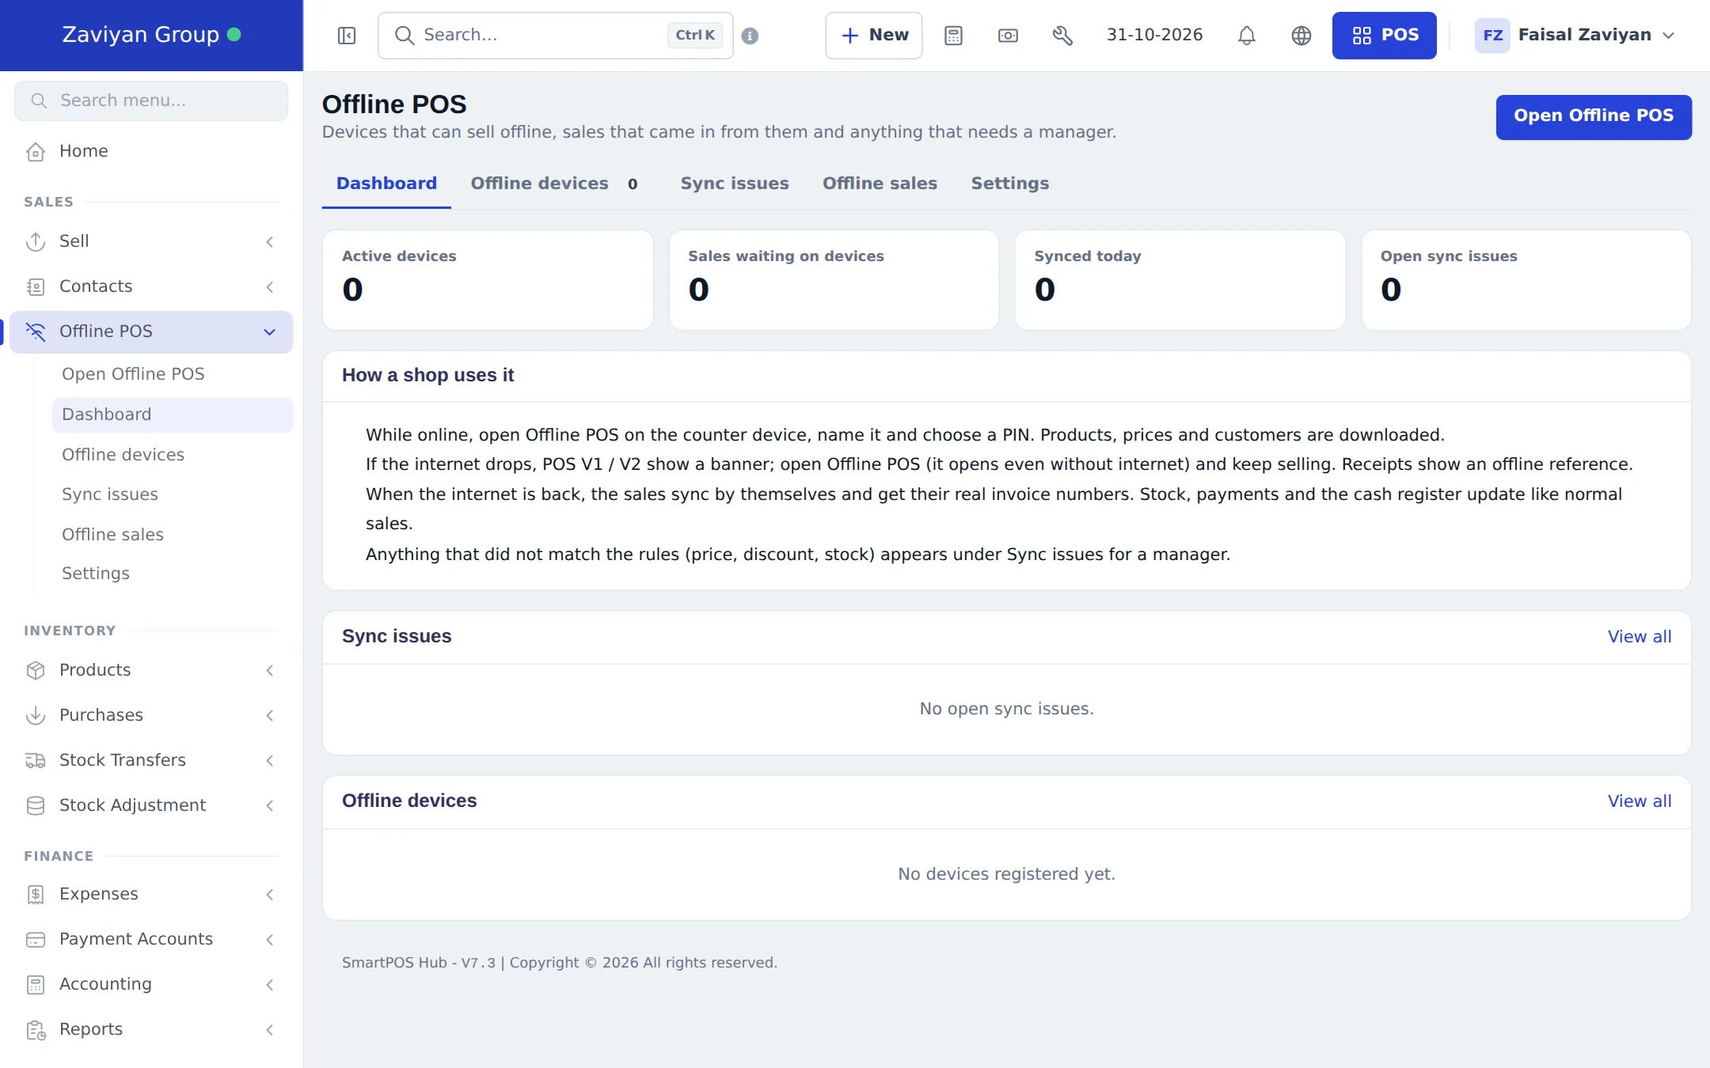Image resolution: width=1710 pixels, height=1068 pixels.
Task: Click the New button
Action: [x=874, y=36]
